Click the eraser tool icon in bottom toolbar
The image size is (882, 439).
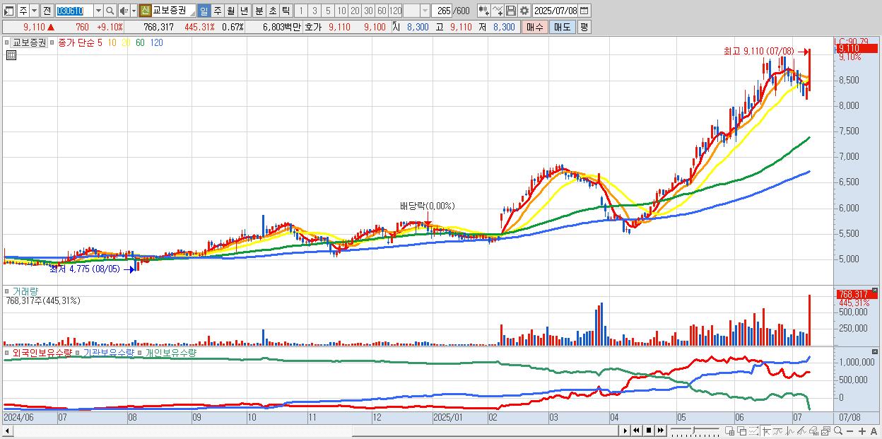pyautogui.click(x=813, y=431)
